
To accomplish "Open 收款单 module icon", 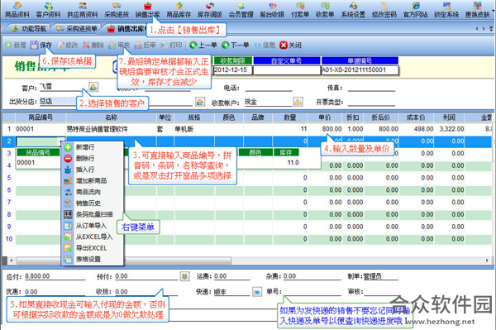I will (x=325, y=9).
